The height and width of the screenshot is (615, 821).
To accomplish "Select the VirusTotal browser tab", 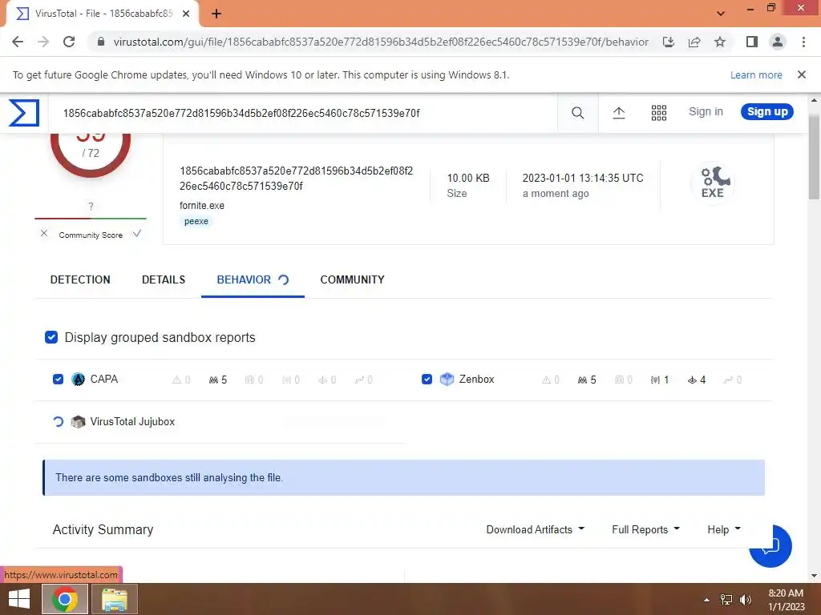I will click(x=103, y=14).
